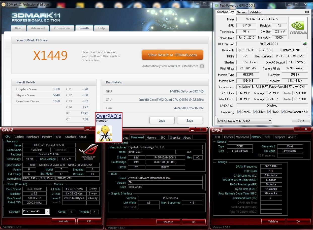The image size is (313, 230).
Task: Click the Save button in Run Details
Action: coord(190,120)
